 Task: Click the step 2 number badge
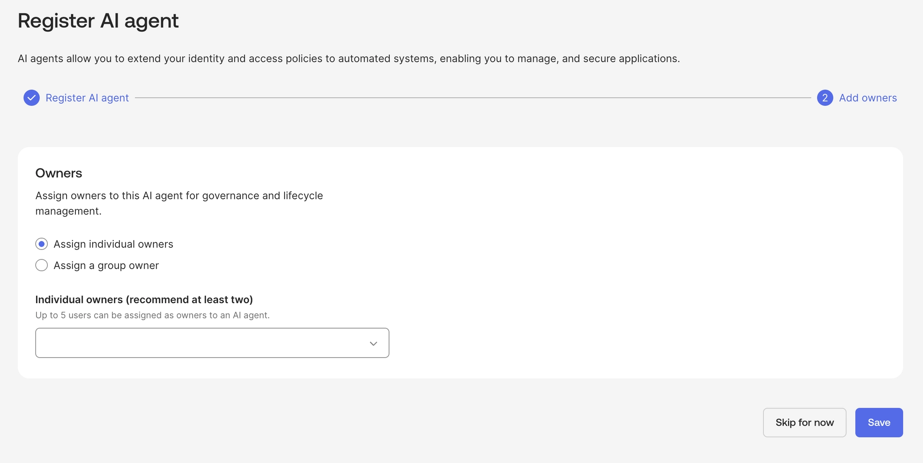(825, 98)
